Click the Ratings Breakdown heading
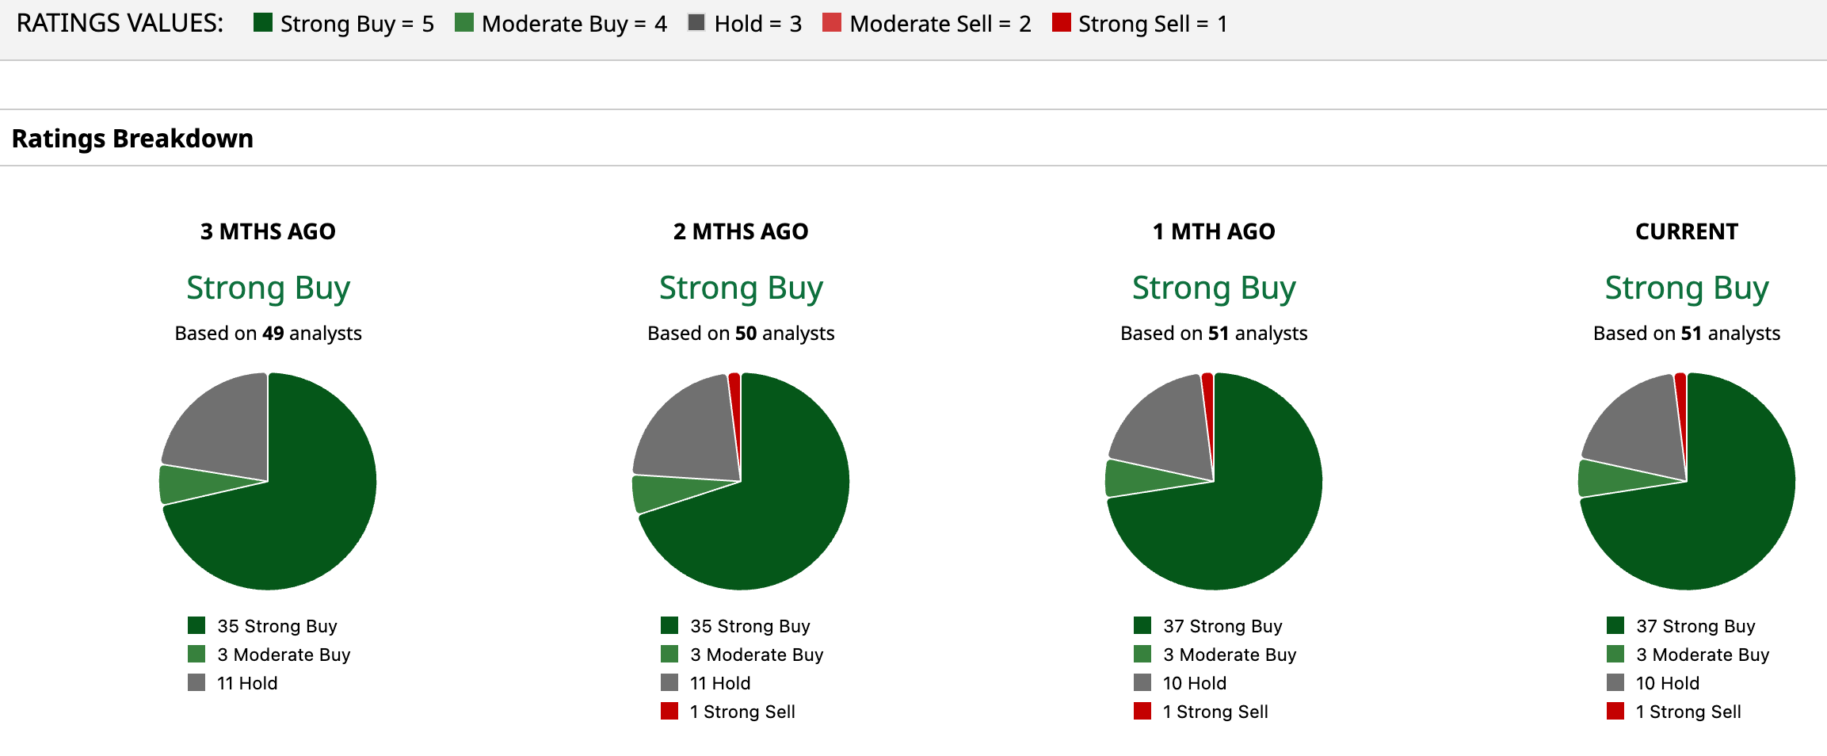The width and height of the screenshot is (1827, 756). 132,139
